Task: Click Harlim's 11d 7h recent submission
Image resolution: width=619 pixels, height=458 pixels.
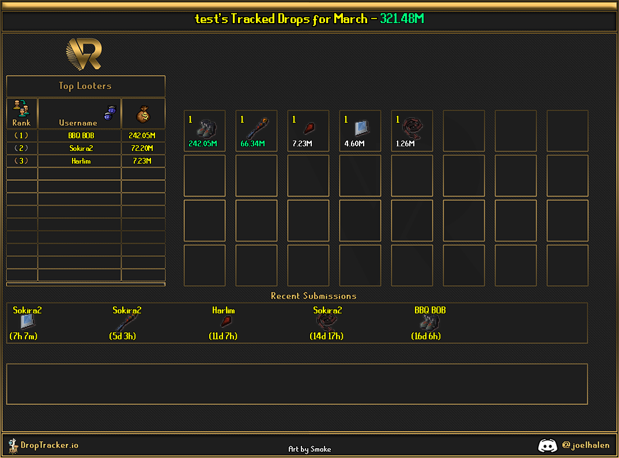Action: (224, 323)
